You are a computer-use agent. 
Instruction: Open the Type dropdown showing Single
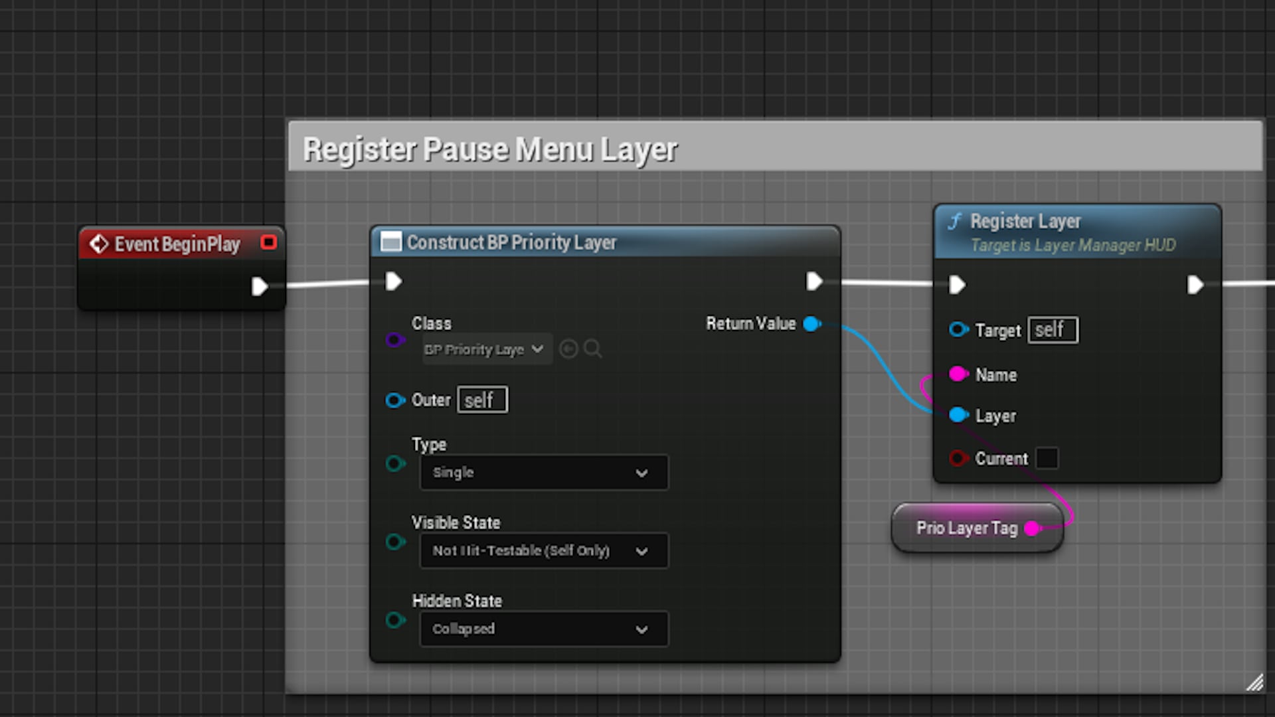(x=543, y=472)
